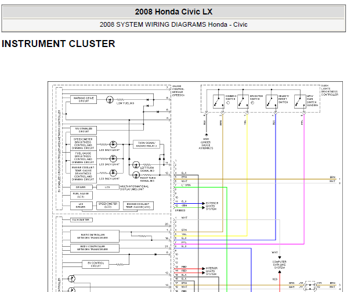Click the vertical yellow YEL wire
Screen dimensions: 351x292
click(247, 175)
